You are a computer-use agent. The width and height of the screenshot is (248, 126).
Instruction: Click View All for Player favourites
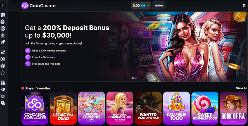click(241, 88)
